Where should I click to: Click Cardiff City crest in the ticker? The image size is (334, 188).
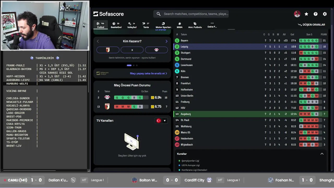209,180
